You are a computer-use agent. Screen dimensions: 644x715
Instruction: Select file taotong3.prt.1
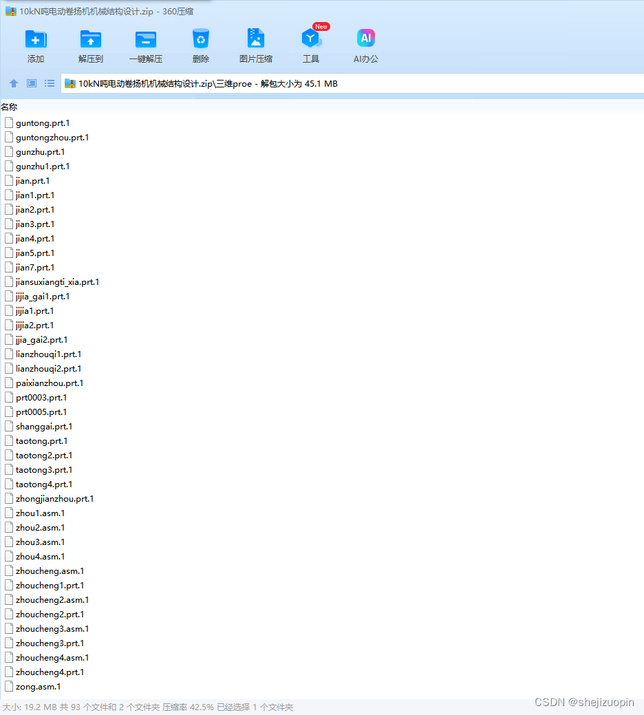click(x=39, y=470)
